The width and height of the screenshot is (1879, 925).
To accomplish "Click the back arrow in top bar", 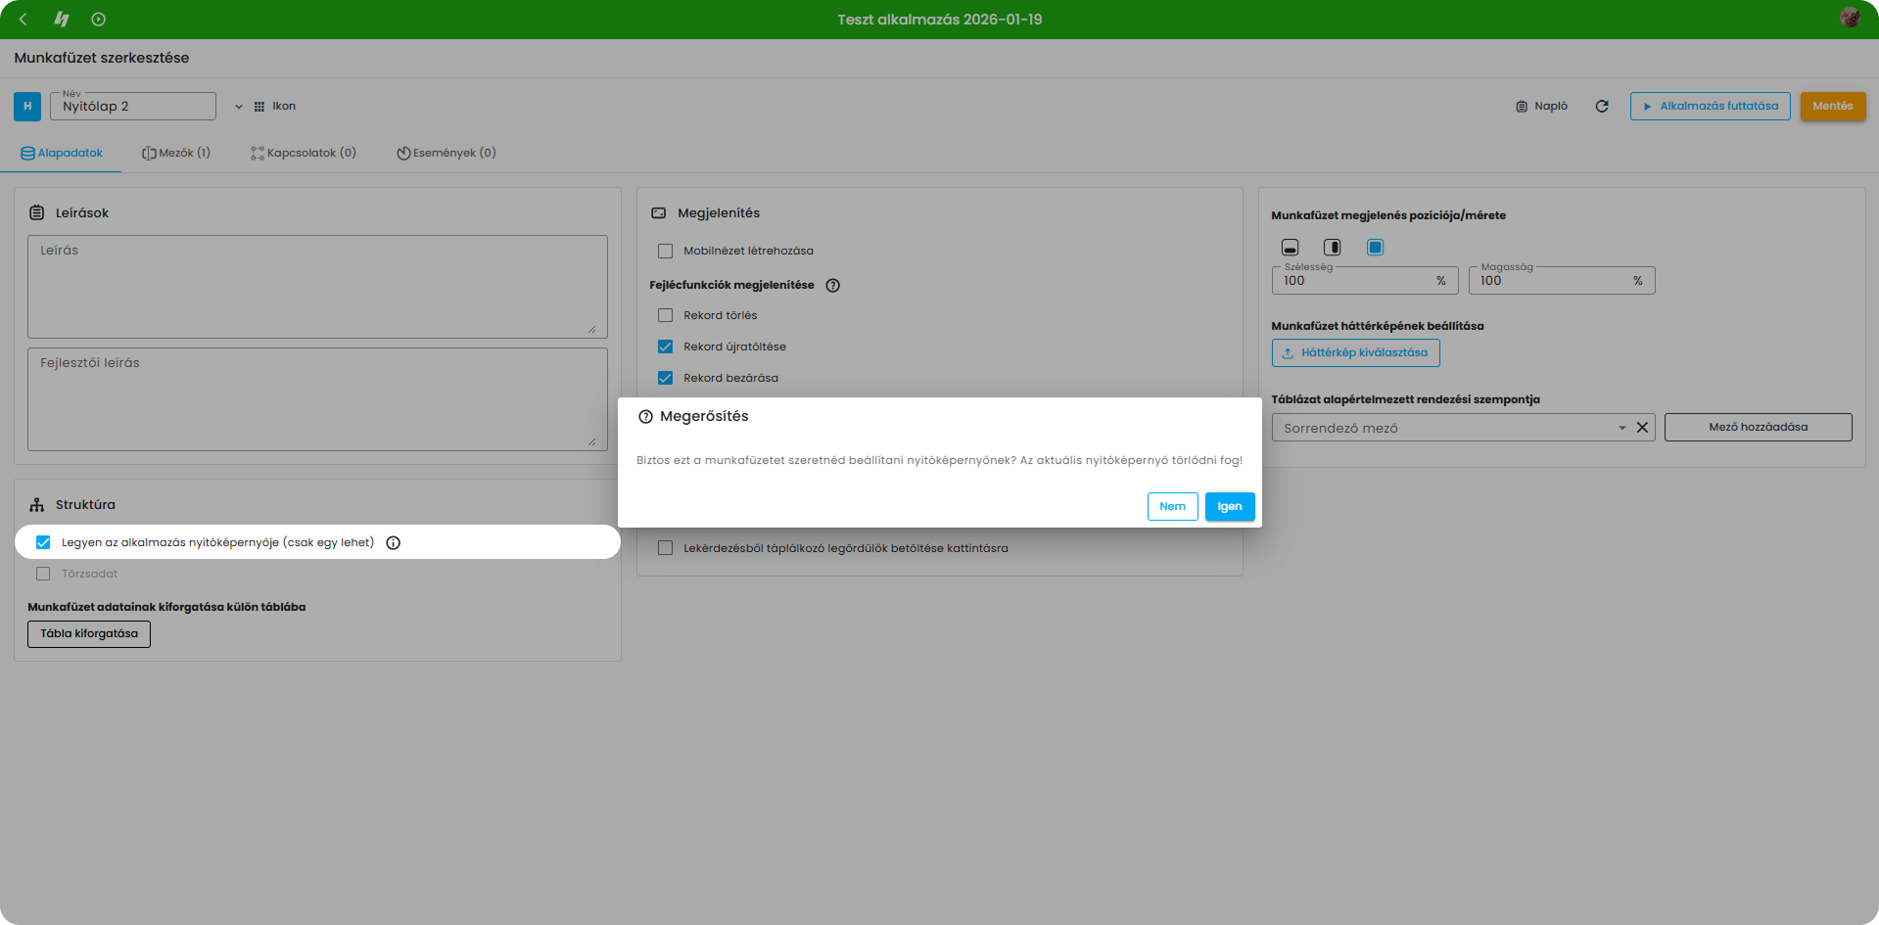I will [23, 20].
